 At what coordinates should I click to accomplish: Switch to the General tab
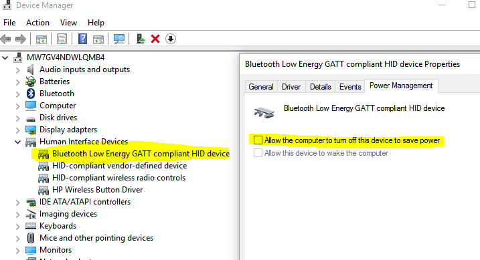coord(261,87)
